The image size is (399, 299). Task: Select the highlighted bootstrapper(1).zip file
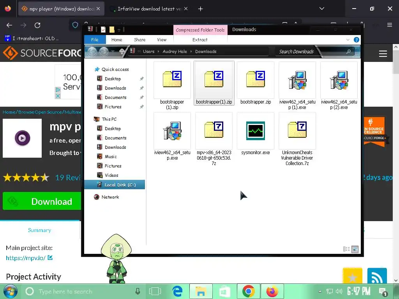tap(214, 83)
